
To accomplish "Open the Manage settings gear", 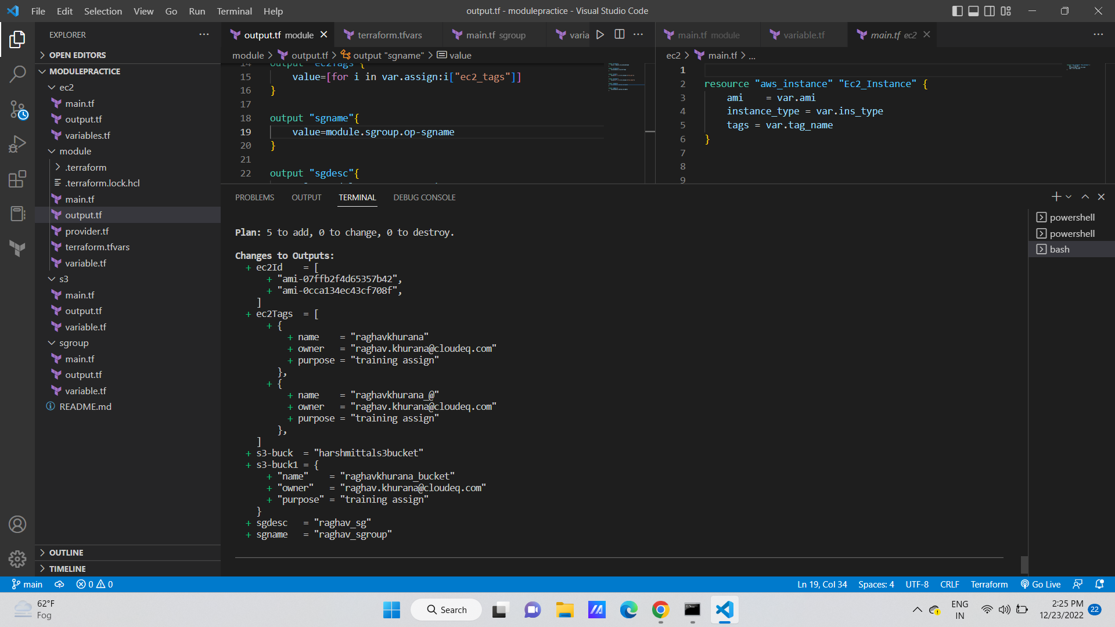I will coord(17,558).
